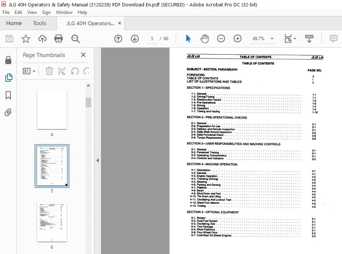342x254 pixels.
Task: Add bookmark with star icon
Action: coord(26,39)
